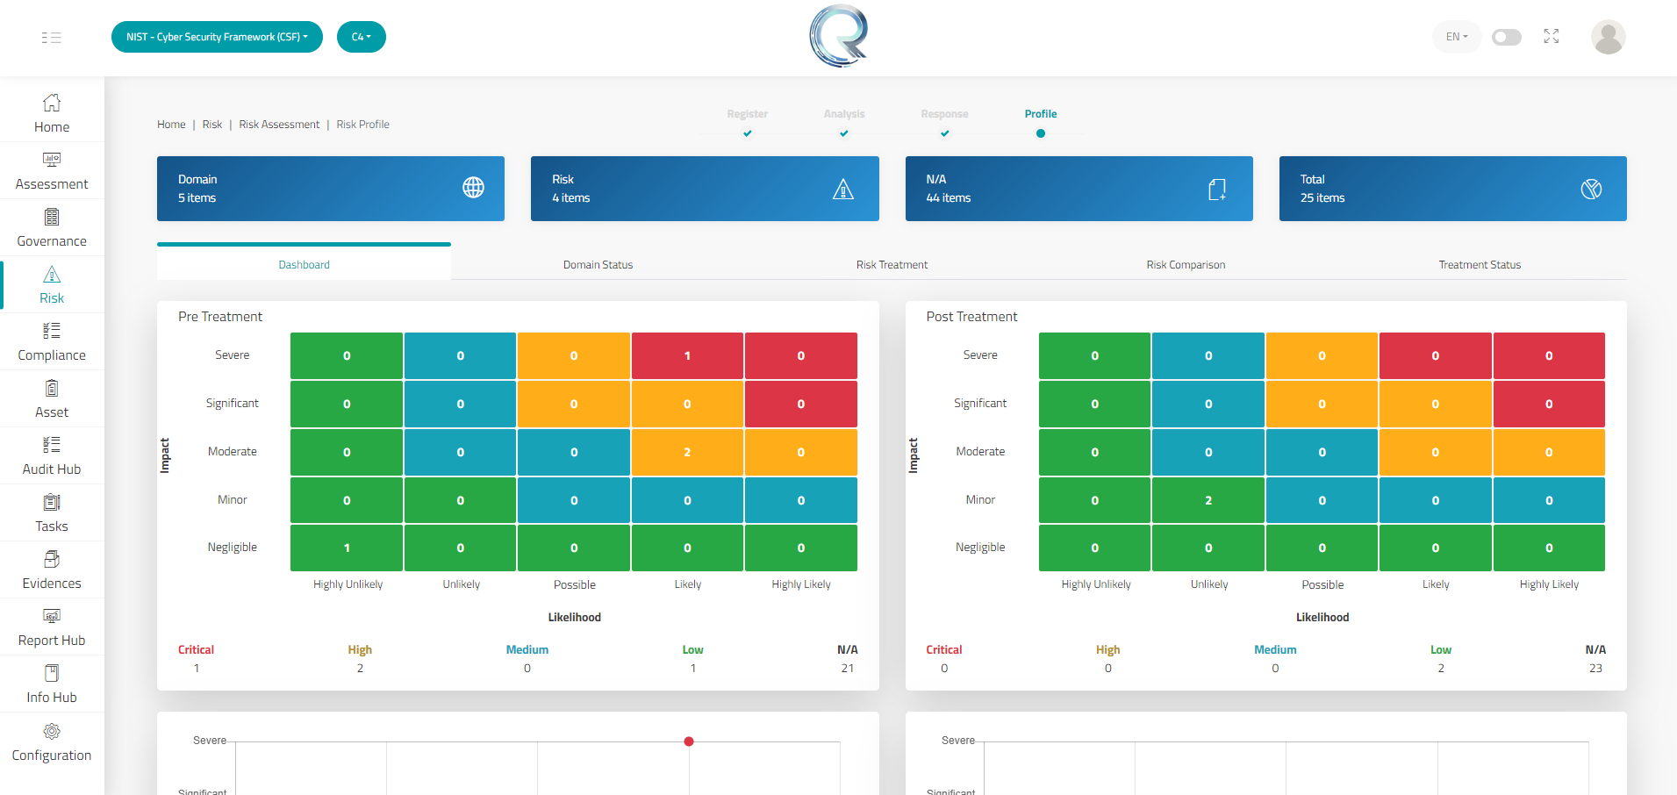Click the pie icon on Total card
The width and height of the screenshot is (1677, 795).
[x=1591, y=189]
